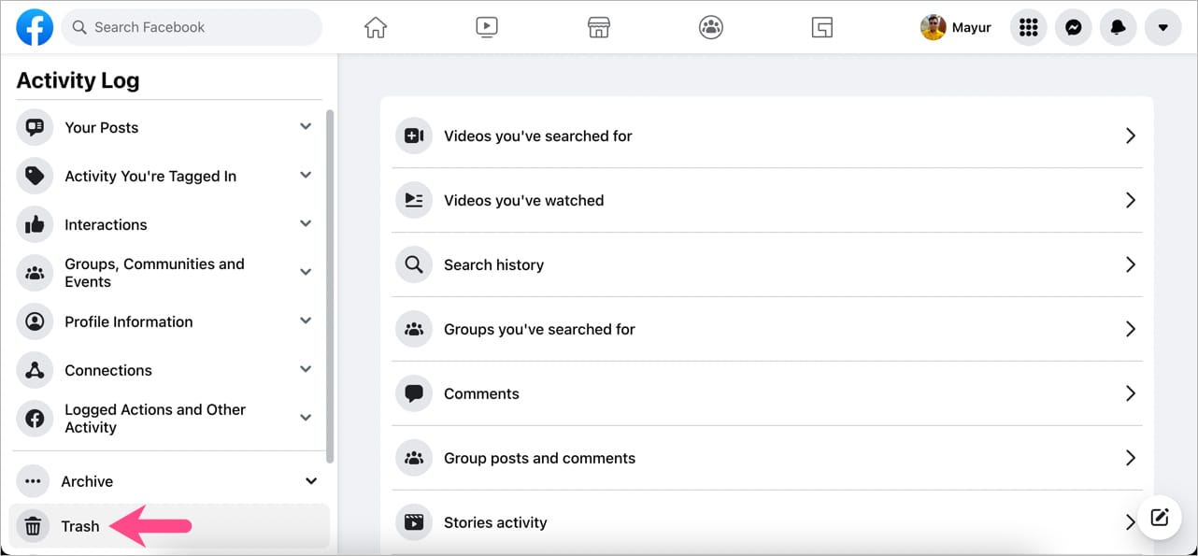Viewport: 1198px width, 556px height.
Task: Open Notifications bell icon
Action: coord(1118,27)
